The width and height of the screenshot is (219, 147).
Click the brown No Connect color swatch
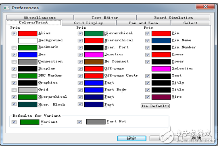94,62
